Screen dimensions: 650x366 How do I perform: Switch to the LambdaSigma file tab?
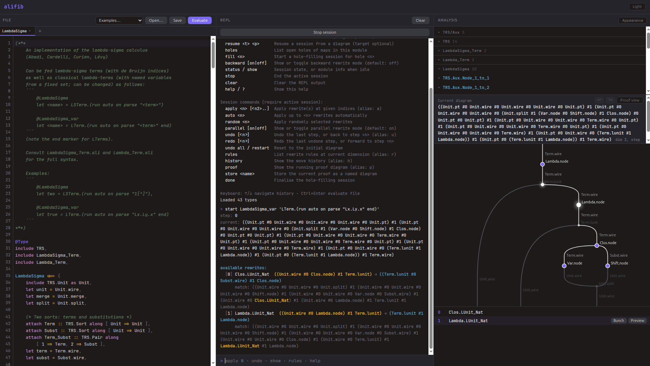(14, 31)
